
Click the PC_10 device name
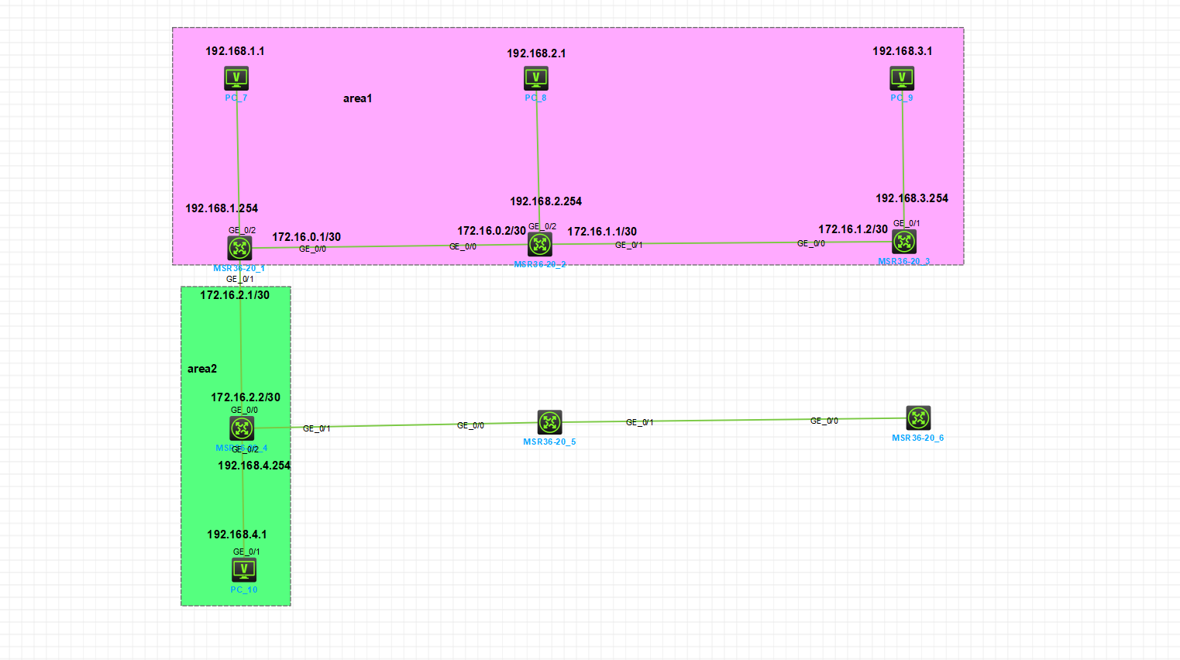(244, 590)
